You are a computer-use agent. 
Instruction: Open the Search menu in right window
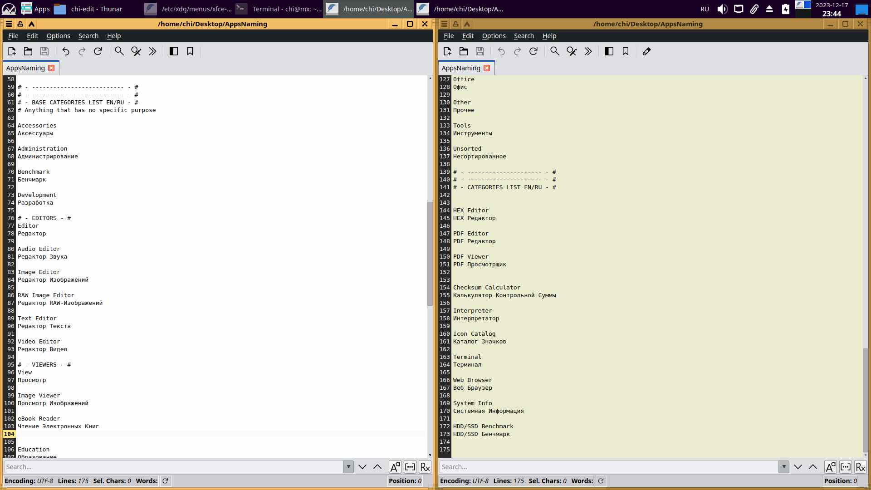(524, 36)
